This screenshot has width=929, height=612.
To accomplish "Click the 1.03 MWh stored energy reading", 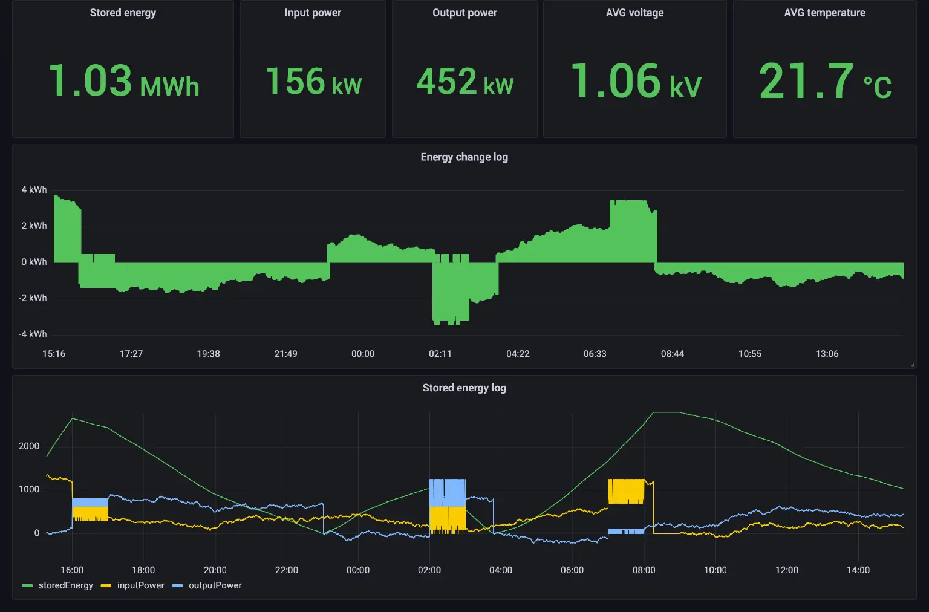I will pos(123,82).
